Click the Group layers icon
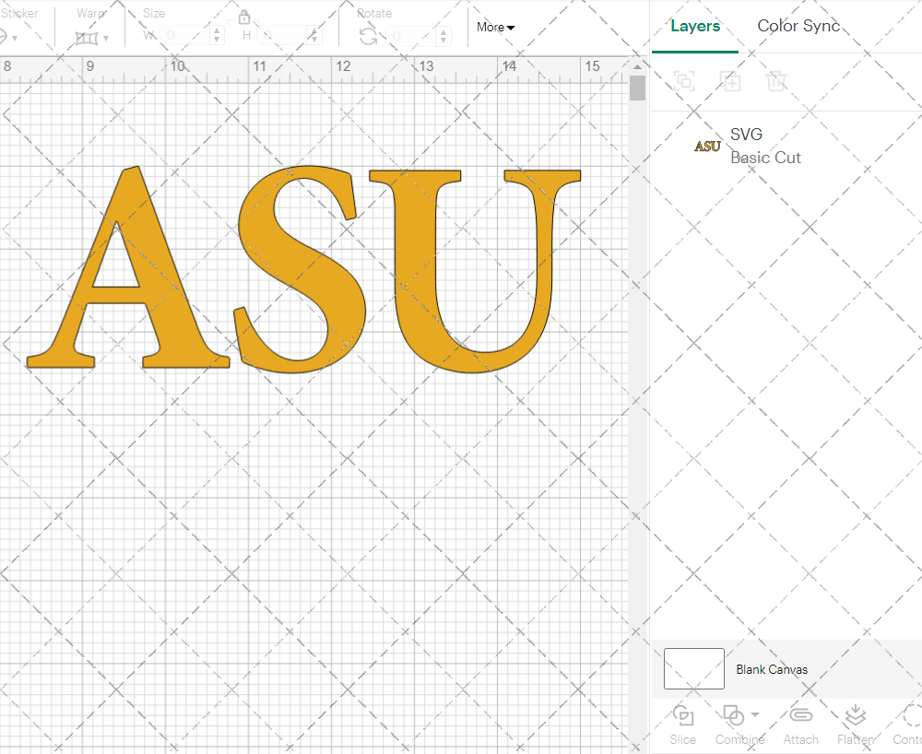The height and width of the screenshot is (754, 922). coord(684,81)
